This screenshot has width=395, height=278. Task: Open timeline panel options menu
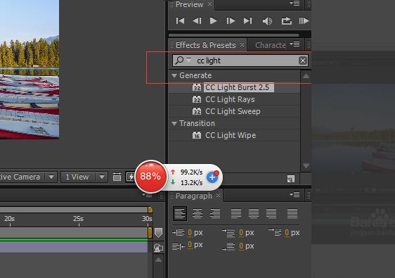147,195
